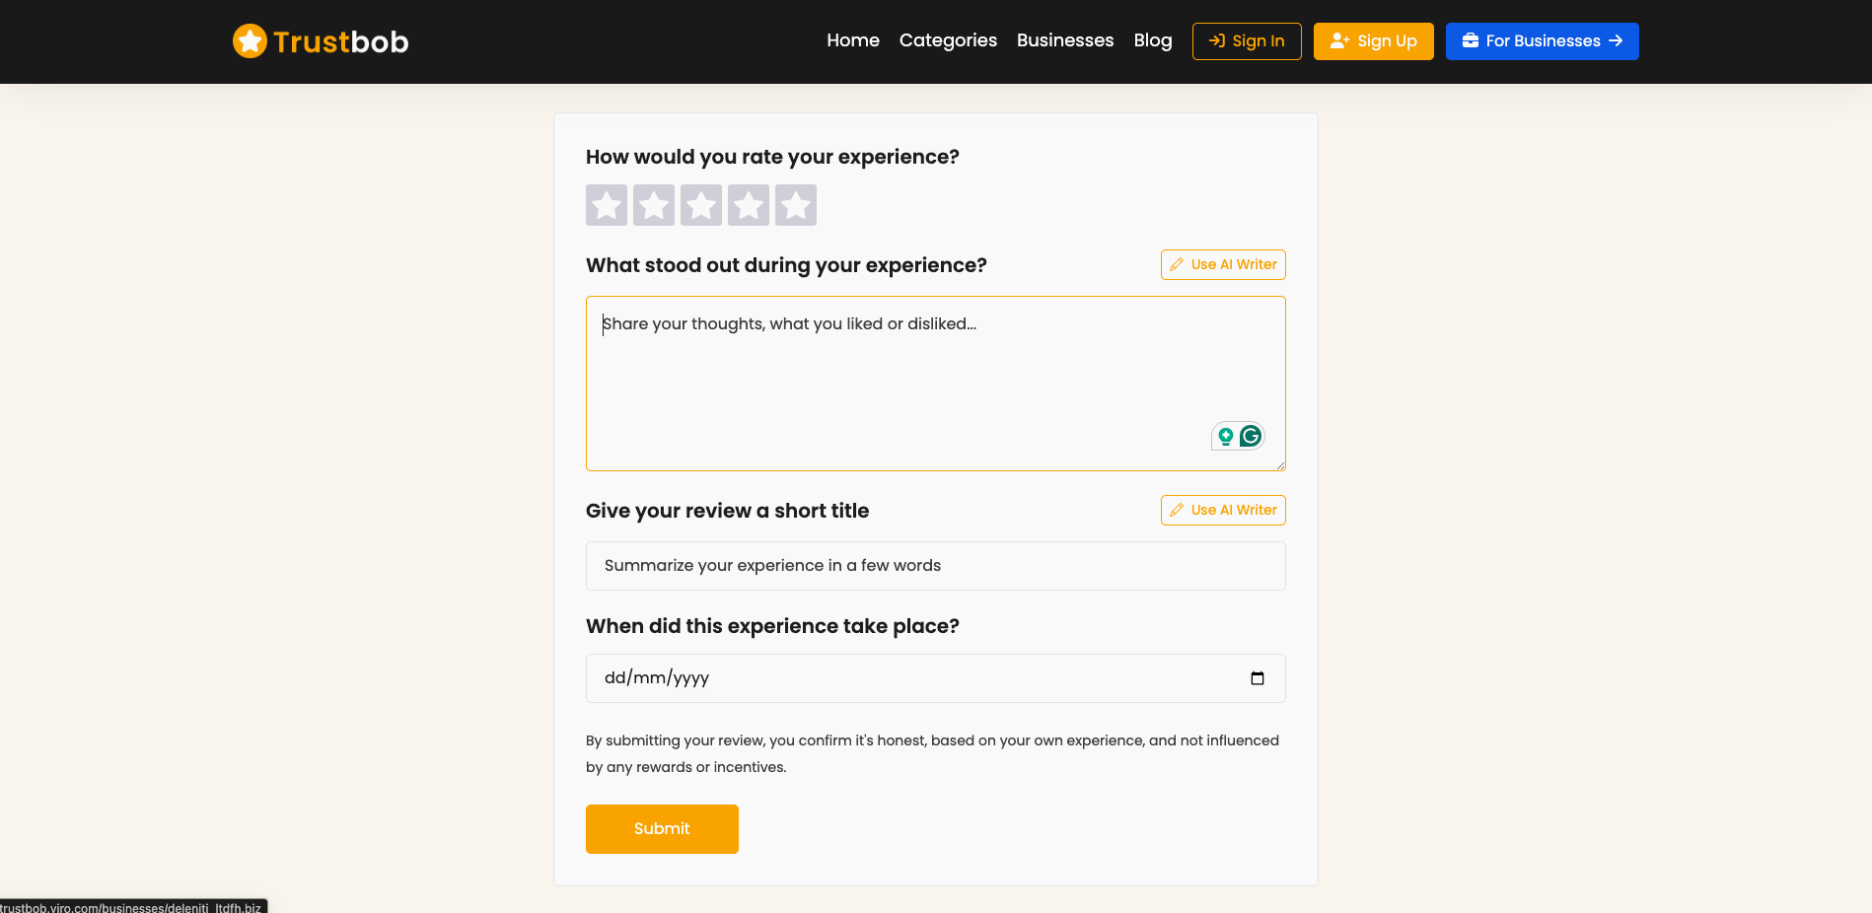Click the short title summary field
Viewport: 1872px width, 913px height.
pyautogui.click(x=935, y=566)
